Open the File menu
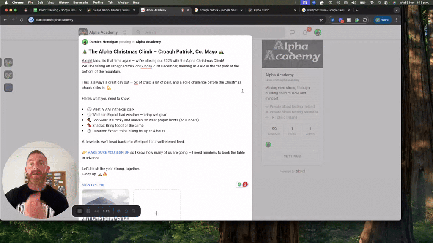Screen dimensions: 433x243 (30, 3)
